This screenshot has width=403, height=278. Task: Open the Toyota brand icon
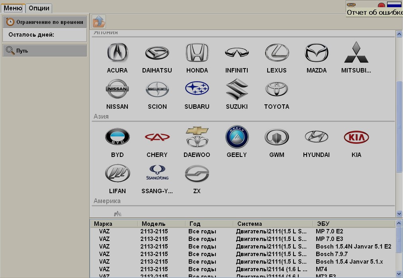[x=276, y=89]
